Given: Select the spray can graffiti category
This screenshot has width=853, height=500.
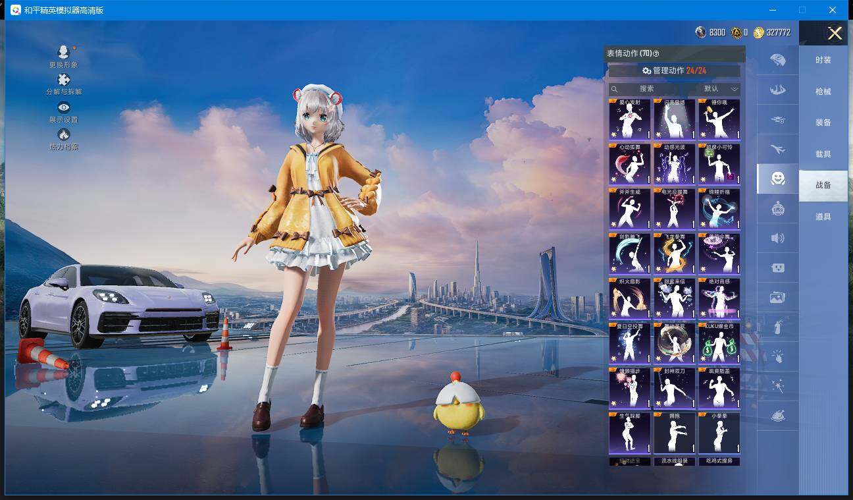Looking at the screenshot, I should pos(778,327).
